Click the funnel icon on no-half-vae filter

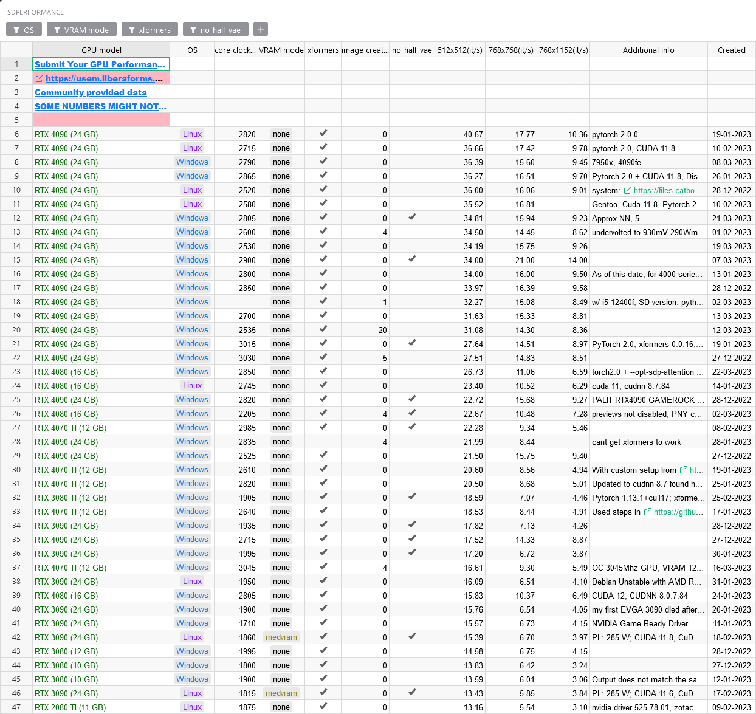193,30
